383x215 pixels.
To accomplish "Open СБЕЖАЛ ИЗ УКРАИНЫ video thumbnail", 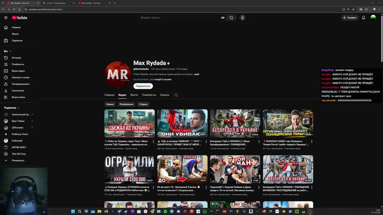I will tap(130, 123).
